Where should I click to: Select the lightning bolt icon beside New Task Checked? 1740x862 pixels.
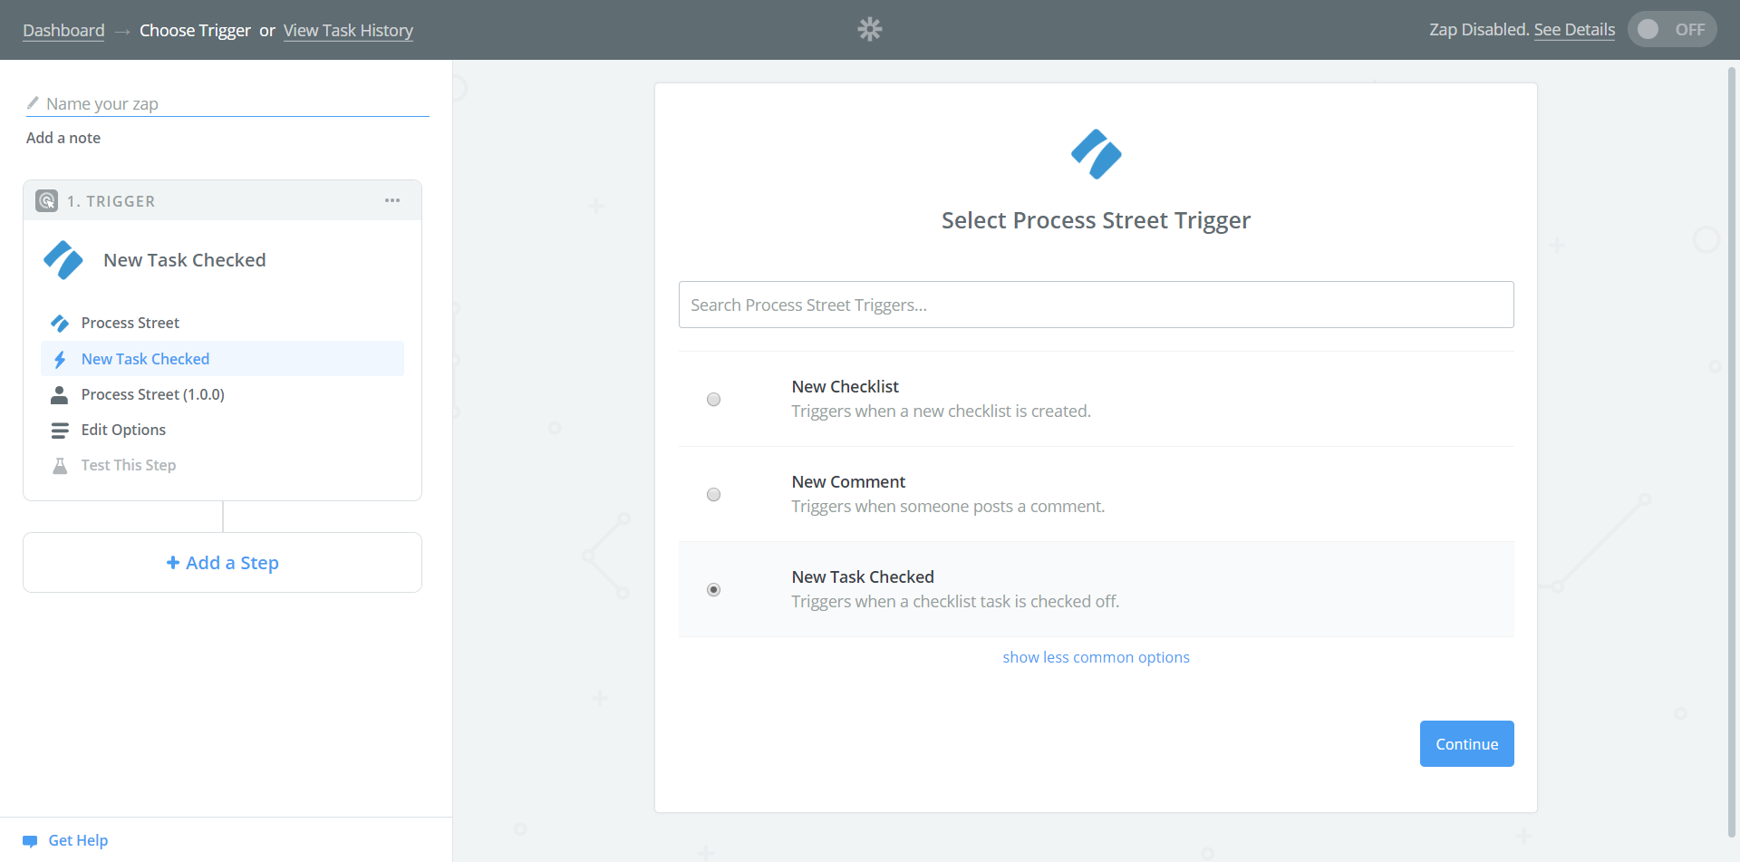point(60,359)
